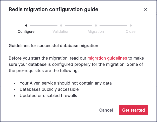The height and width of the screenshot is (122, 157).
Task: Click the 'Guidelines for successful database migration' heading
Action: pos(54,46)
